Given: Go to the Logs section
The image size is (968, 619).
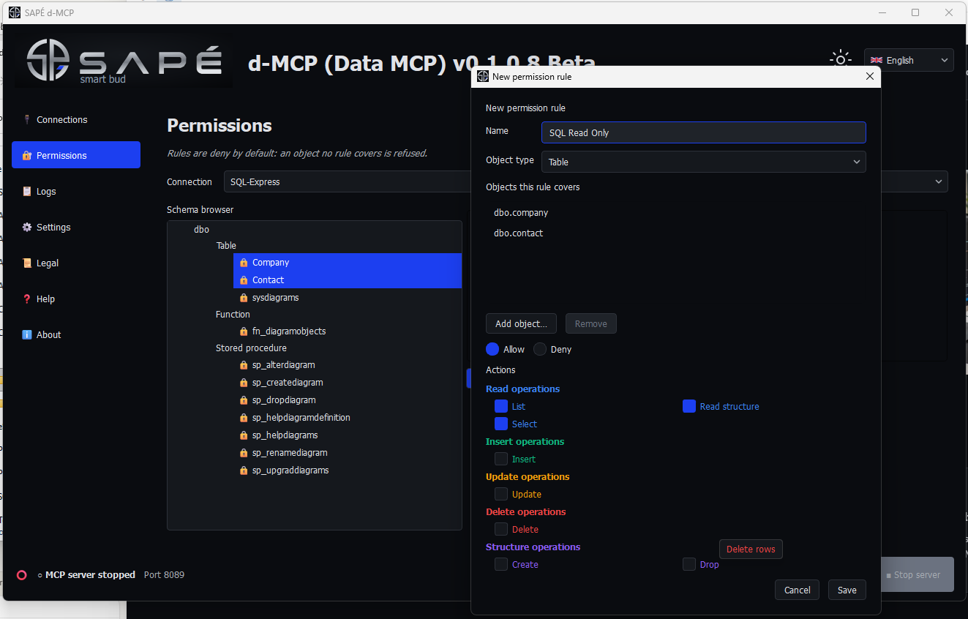Looking at the screenshot, I should click(76, 191).
